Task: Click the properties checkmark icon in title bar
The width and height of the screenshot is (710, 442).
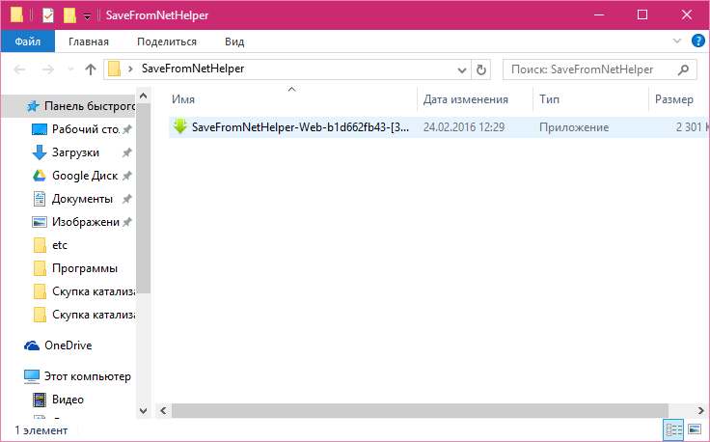Action: coord(48,15)
